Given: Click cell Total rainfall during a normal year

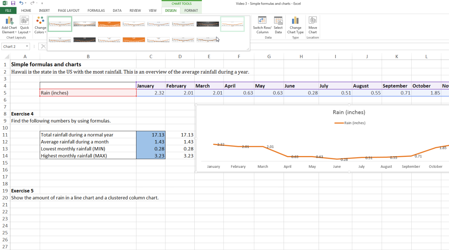Looking at the screenshot, I should pos(88,135).
